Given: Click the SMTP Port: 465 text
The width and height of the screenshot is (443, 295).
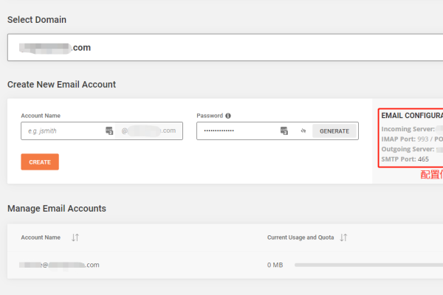Looking at the screenshot, I should tap(405, 159).
